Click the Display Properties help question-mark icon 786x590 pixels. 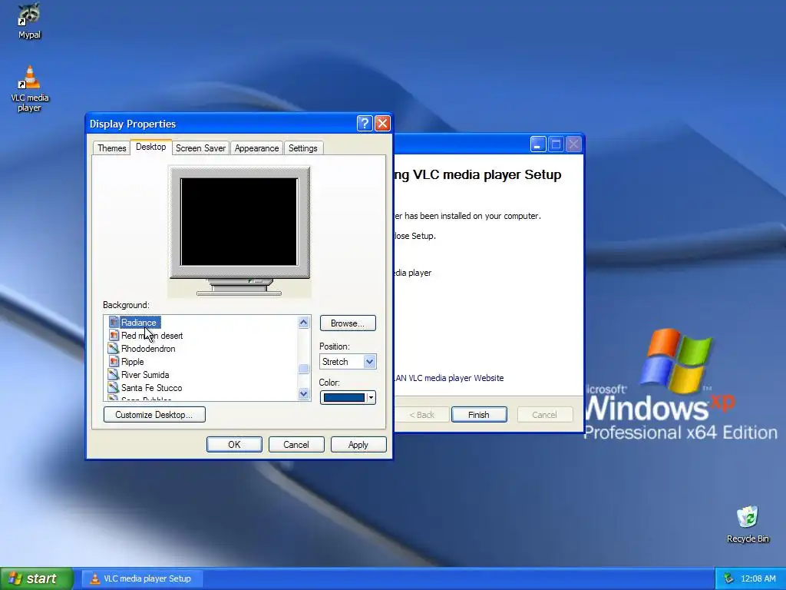(365, 124)
